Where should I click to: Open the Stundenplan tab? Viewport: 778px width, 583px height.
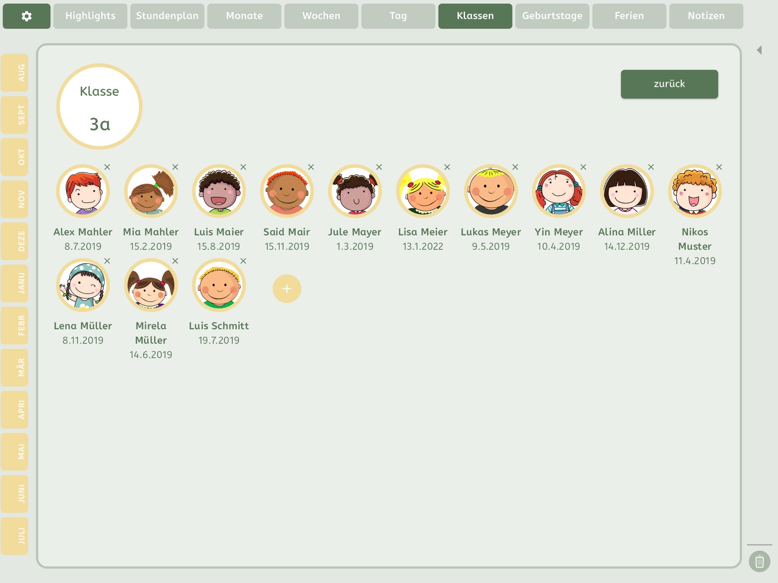pos(167,16)
